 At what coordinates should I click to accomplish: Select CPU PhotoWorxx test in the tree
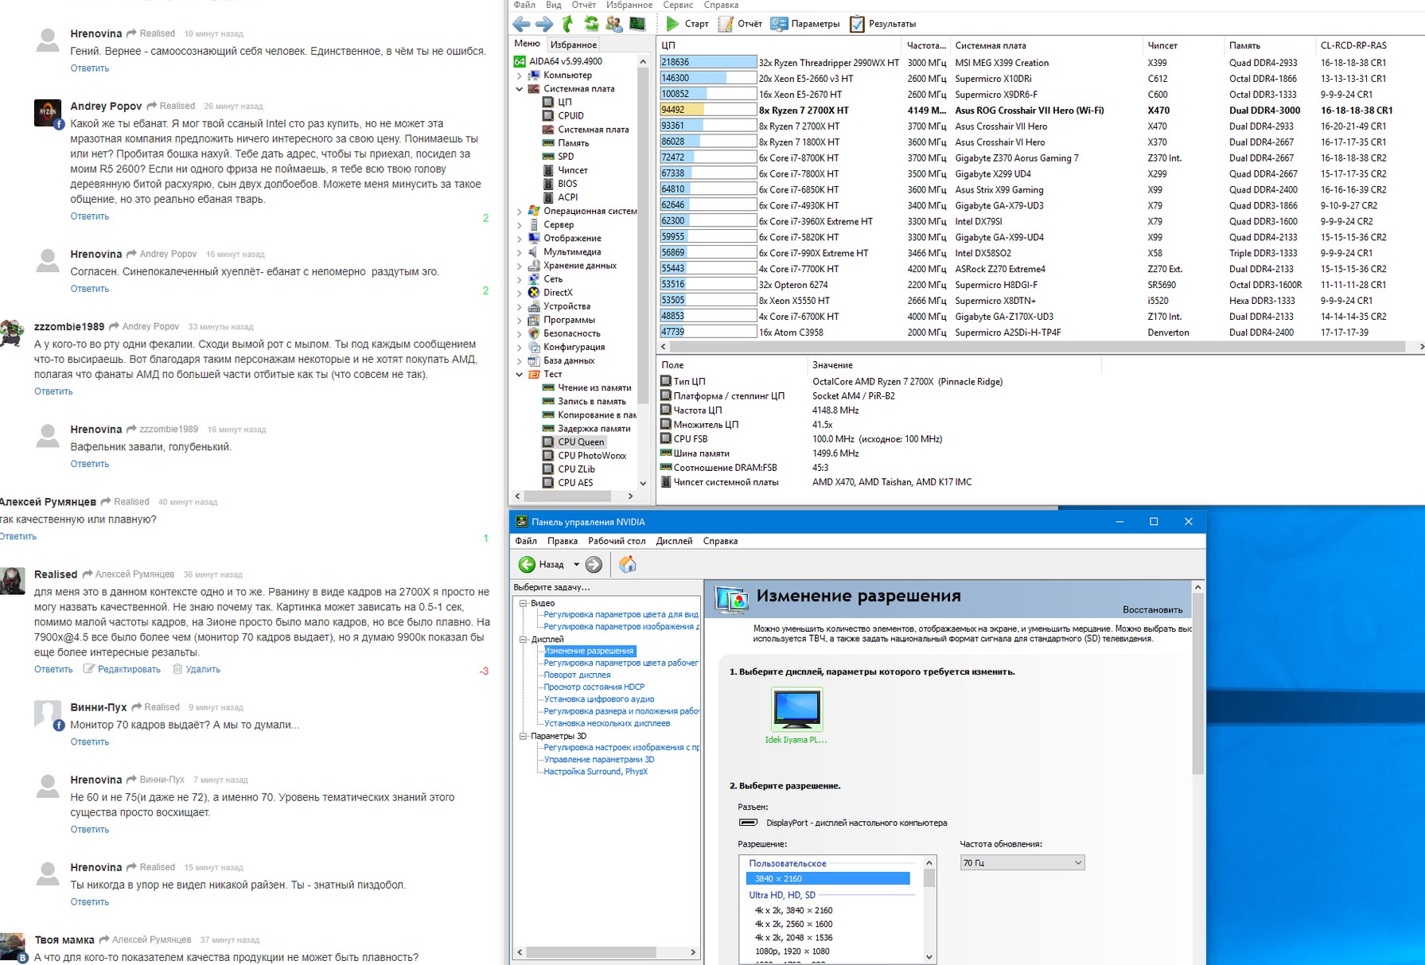coord(591,456)
